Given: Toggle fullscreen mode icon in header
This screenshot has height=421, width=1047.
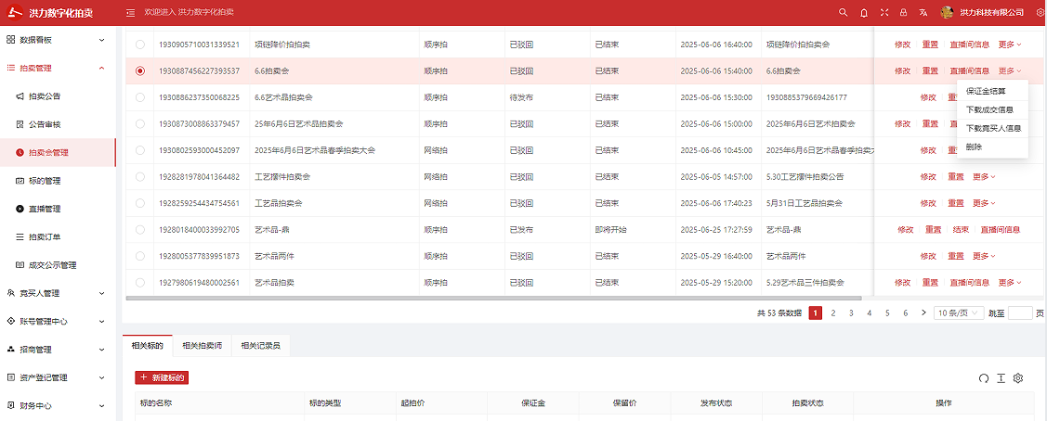Looking at the screenshot, I should 884,12.
